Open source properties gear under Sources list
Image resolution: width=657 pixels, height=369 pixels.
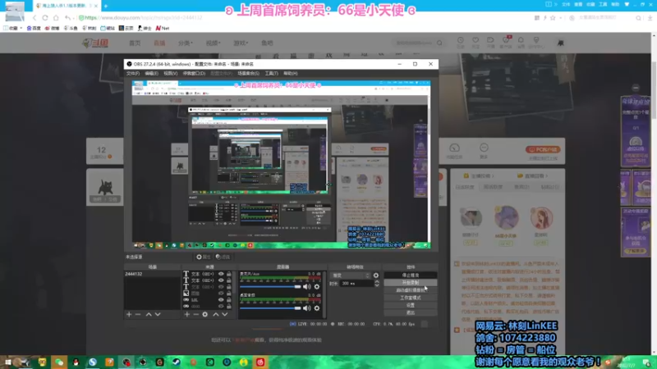click(x=204, y=314)
